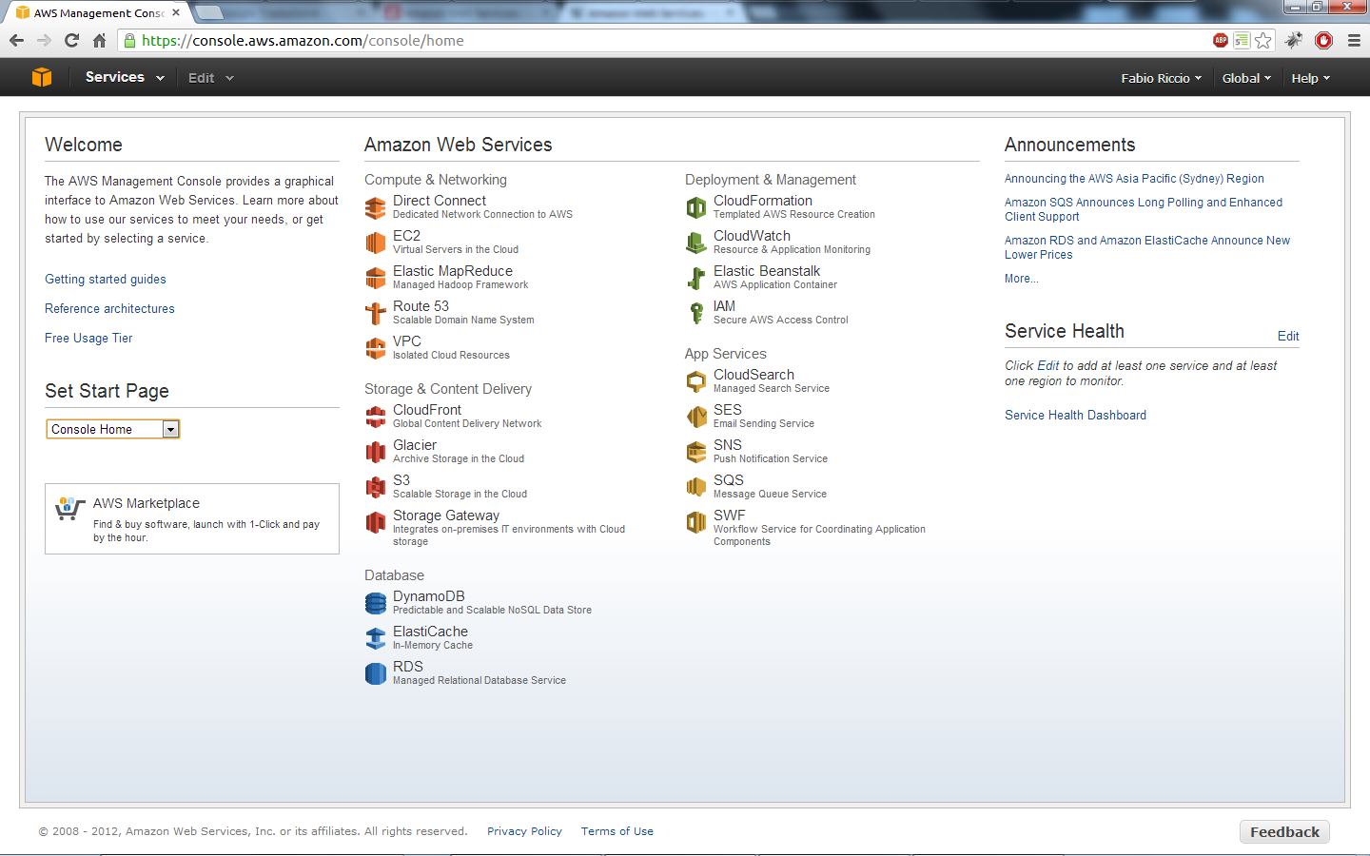The width and height of the screenshot is (1370, 856).
Task: Open the Free Usage Tier link
Action: coord(88,338)
